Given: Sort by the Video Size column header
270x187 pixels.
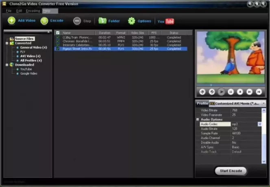Looking at the screenshot, I should pos(137,33).
